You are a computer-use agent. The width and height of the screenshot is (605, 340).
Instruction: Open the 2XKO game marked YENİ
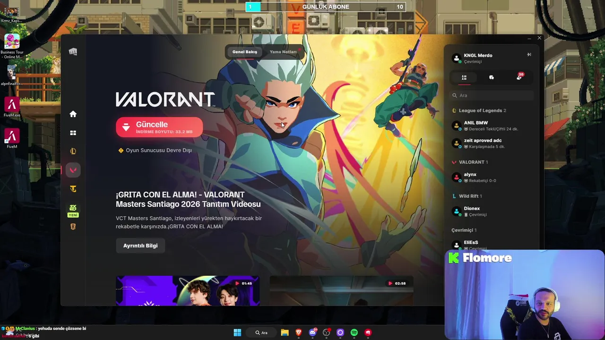point(73,210)
